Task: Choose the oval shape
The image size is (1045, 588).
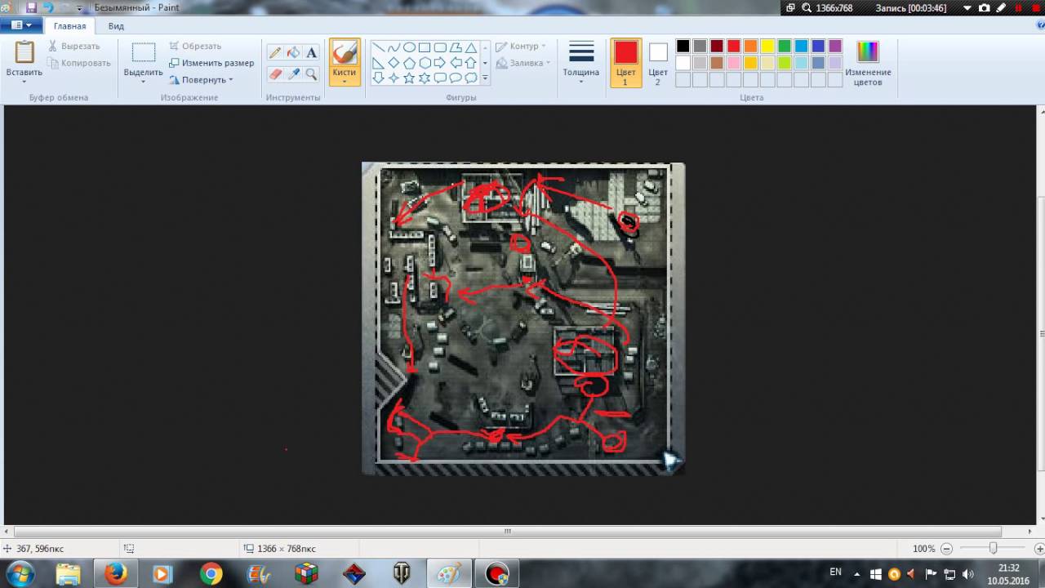Action: (410, 47)
